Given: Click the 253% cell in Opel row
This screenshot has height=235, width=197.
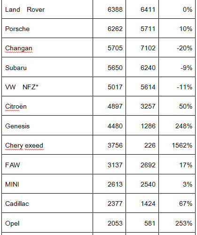Looking at the screenshot, I should [177, 223].
